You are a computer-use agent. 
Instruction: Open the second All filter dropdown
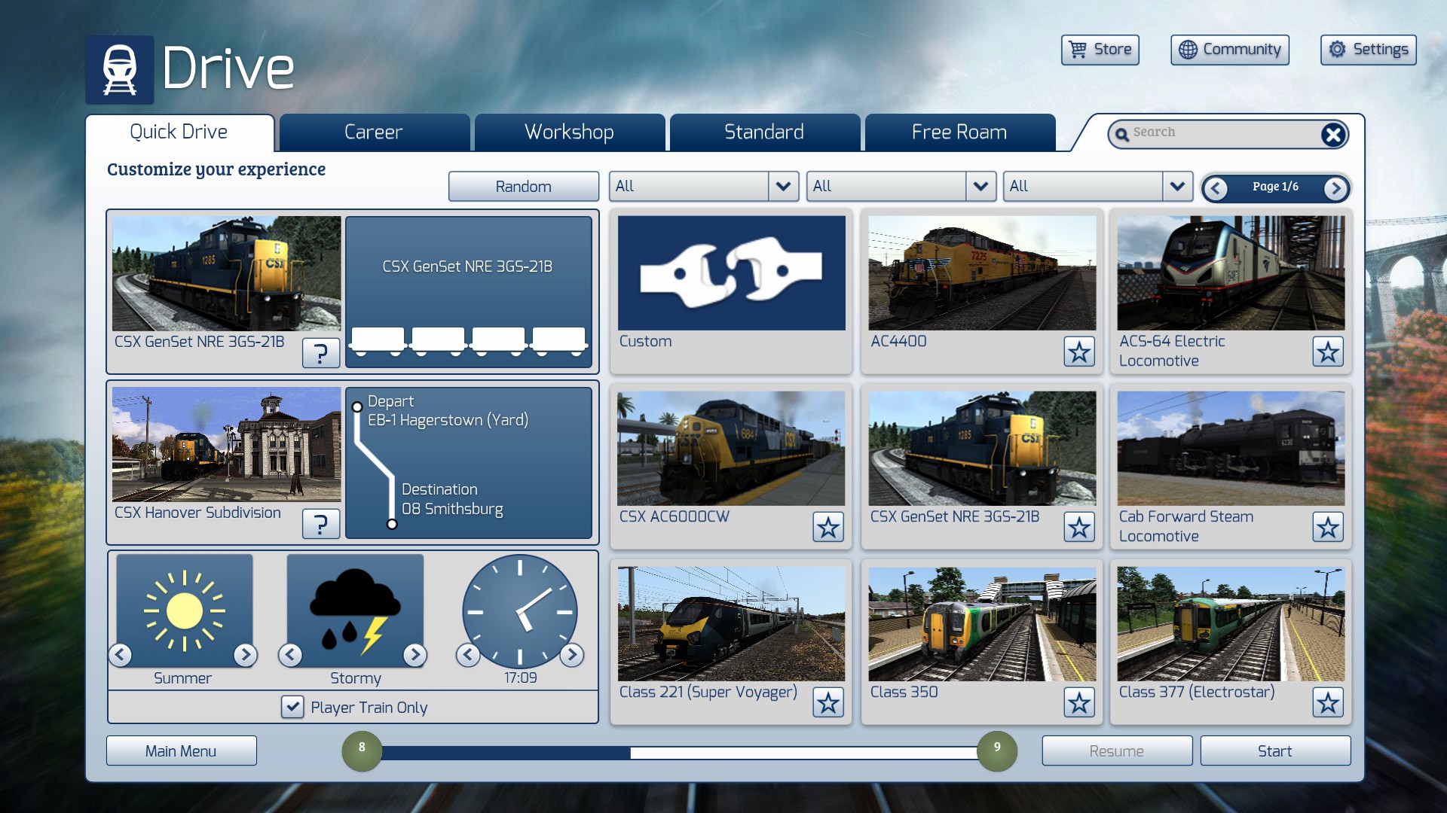(x=901, y=186)
